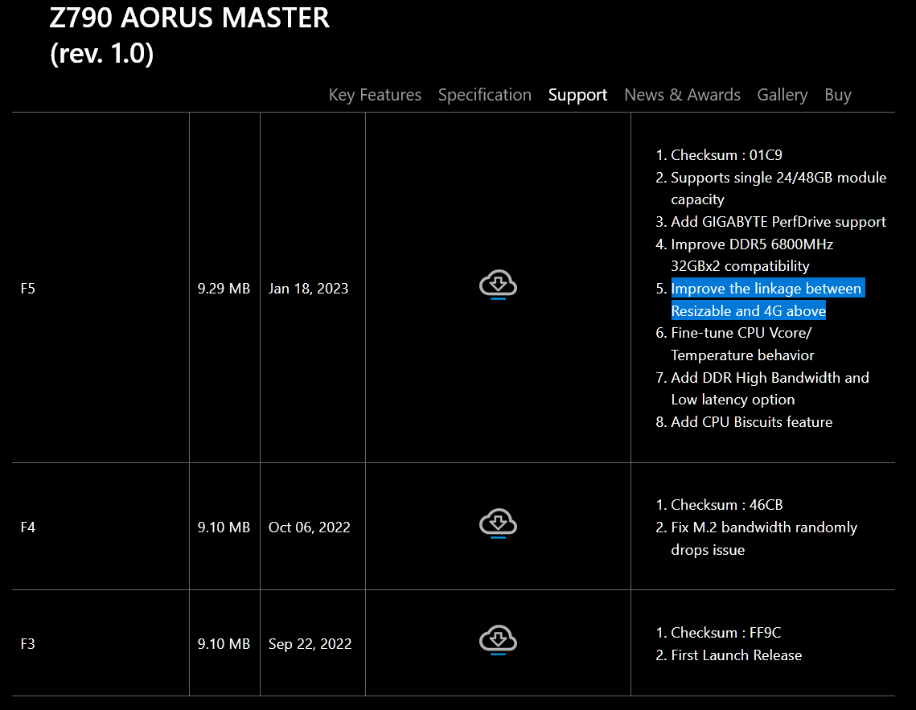Click the date Oct 06, 2022
916x710 pixels.
[309, 527]
